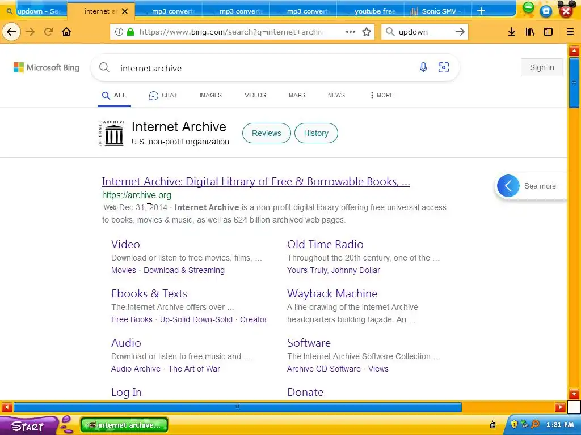Open Internet Archive: Digital Library result link

click(256, 181)
